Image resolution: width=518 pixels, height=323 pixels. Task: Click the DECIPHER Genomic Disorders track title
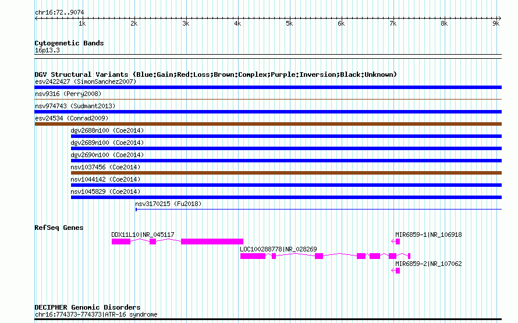click(x=87, y=307)
